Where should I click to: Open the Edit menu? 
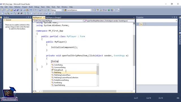[x=6, y=7]
